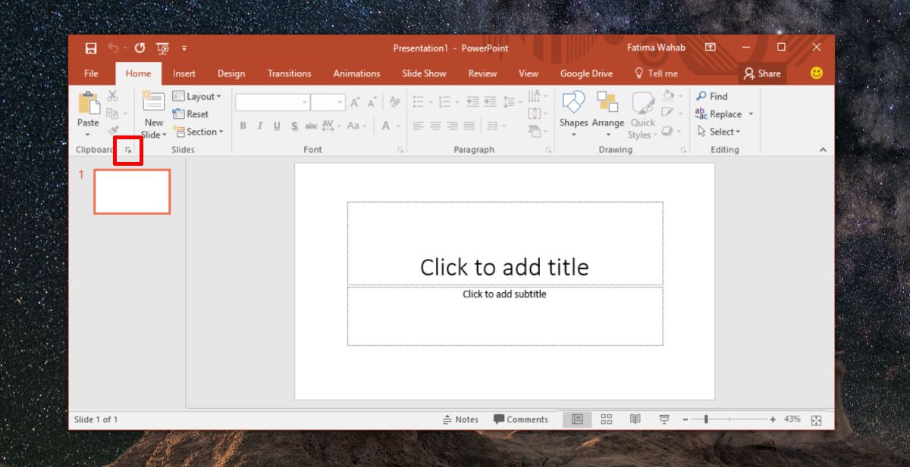The image size is (910, 467).
Task: Toggle the Notes pane in status bar
Action: [x=460, y=419]
